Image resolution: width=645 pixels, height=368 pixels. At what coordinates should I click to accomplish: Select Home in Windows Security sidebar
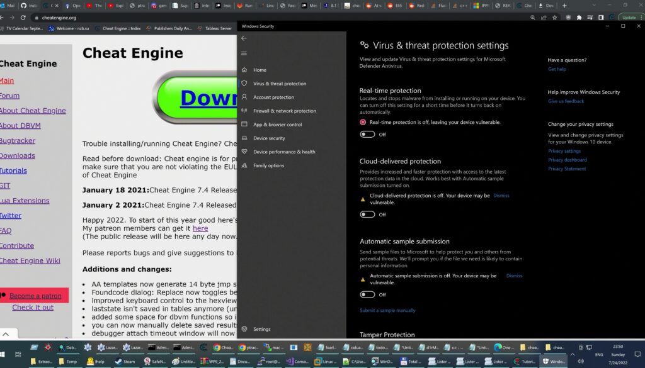(260, 70)
